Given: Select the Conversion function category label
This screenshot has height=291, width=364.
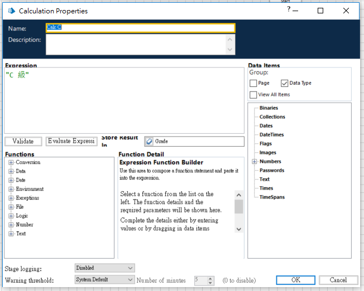Looking at the screenshot, I should click(28, 162).
